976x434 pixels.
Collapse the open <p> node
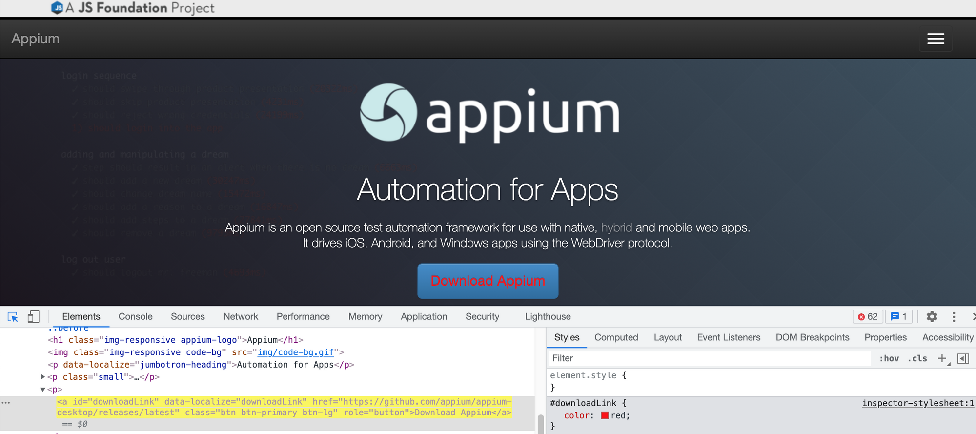pyautogui.click(x=42, y=390)
